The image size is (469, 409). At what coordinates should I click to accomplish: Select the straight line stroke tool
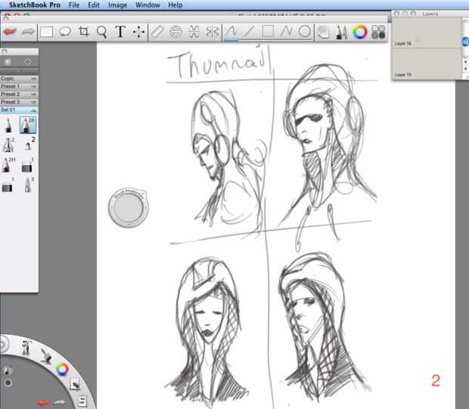point(249,31)
